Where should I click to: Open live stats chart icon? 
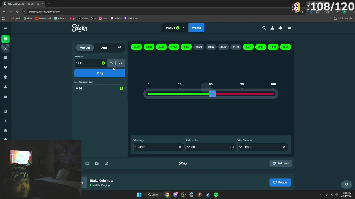tap(97, 163)
